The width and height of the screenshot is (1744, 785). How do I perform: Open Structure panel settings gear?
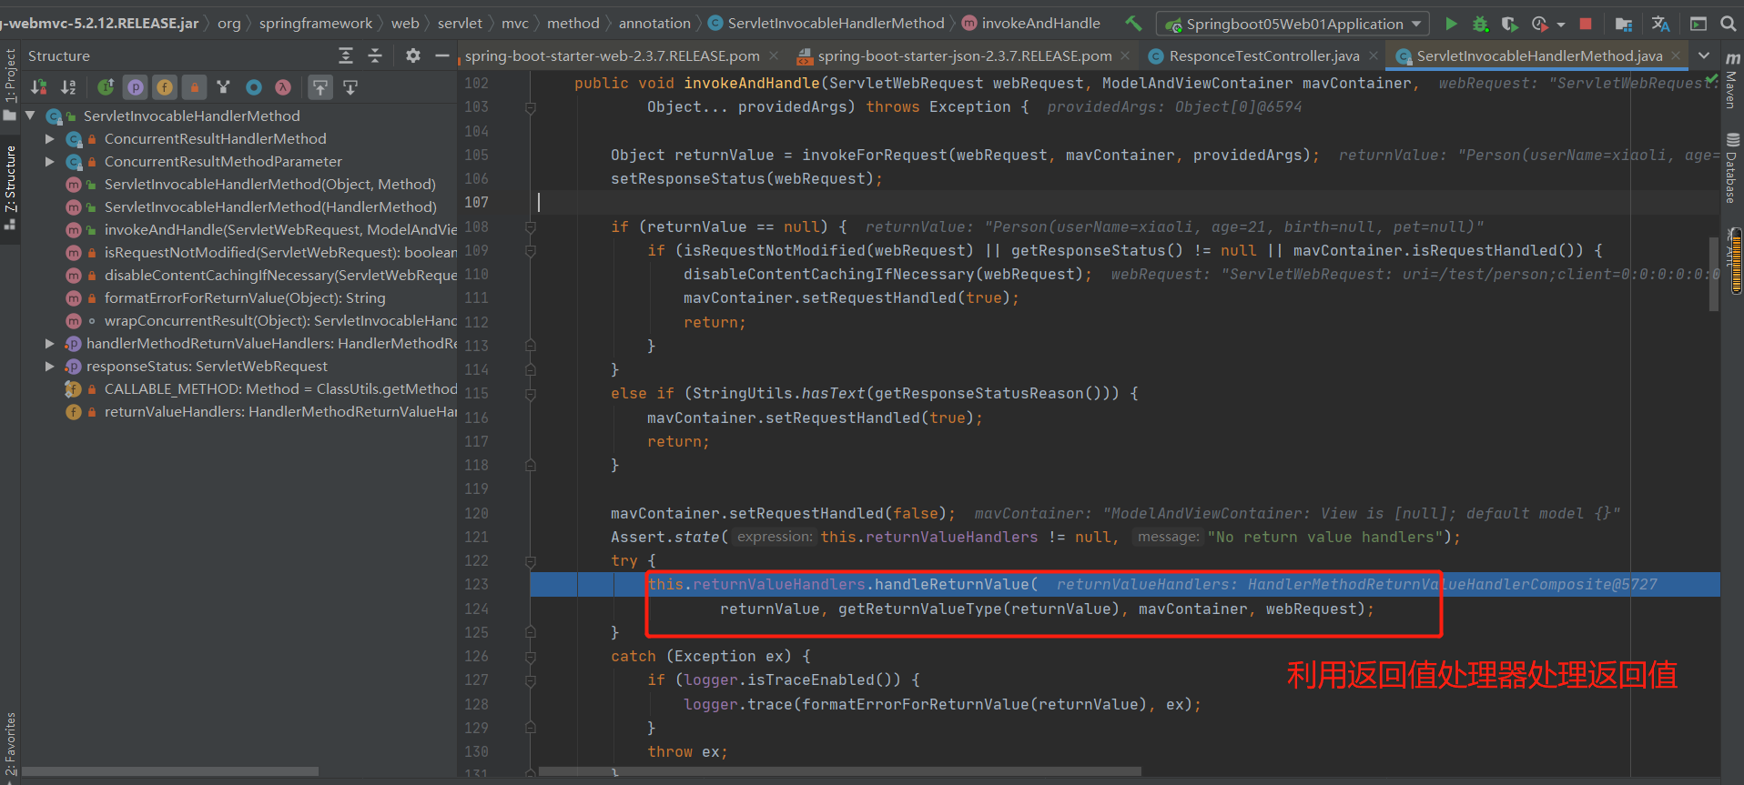coord(413,55)
